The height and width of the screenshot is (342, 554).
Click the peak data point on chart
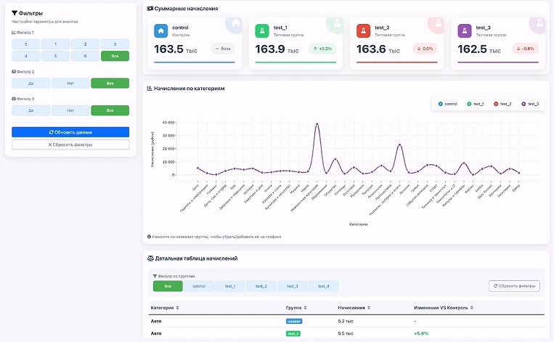click(x=317, y=124)
